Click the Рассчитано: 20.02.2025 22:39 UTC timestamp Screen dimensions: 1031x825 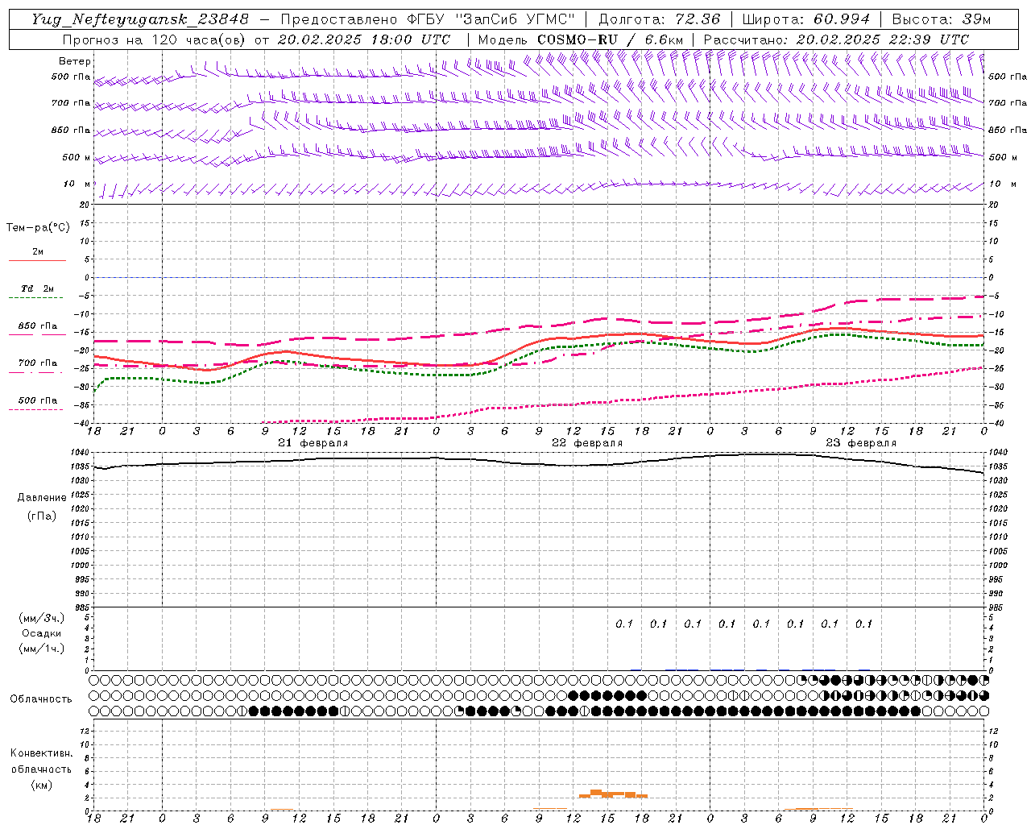pyautogui.click(x=836, y=39)
